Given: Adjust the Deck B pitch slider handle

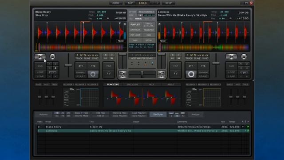Looking at the screenshot, I should [x=216, y=63].
